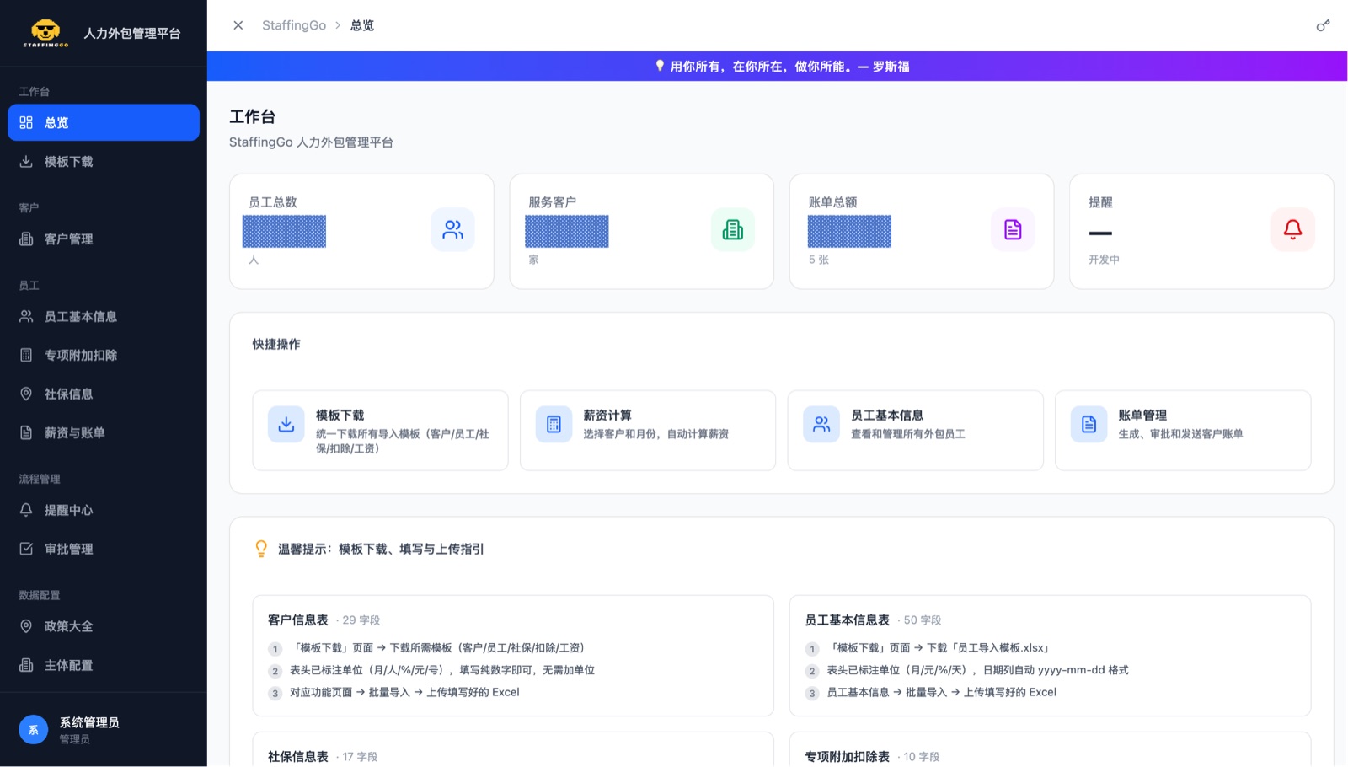Open 总览 in the sidebar
The image size is (1348, 767).
[104, 122]
